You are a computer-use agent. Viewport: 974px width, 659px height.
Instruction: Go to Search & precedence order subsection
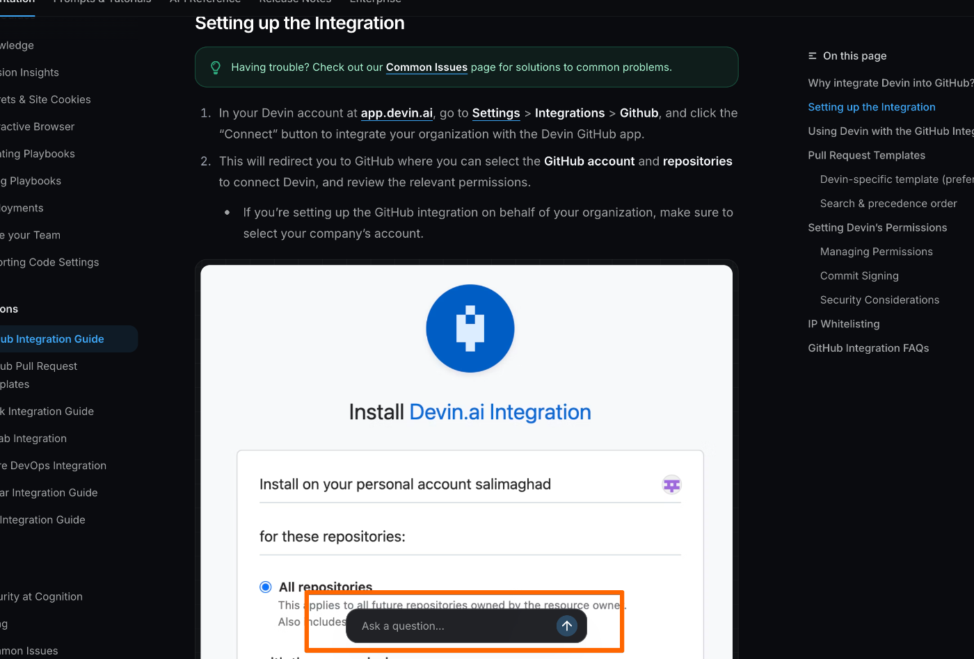coord(888,204)
